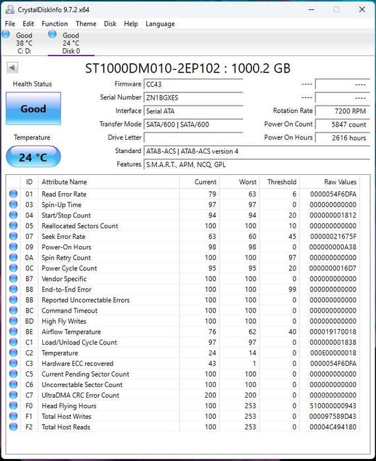Screen dimensions: 376x461
Task: Click status orb for Start/Stop Count
Action: (13, 215)
